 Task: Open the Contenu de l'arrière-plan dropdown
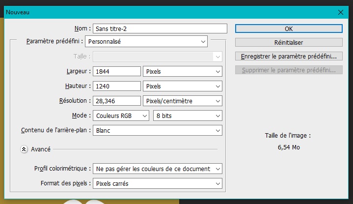(157, 131)
